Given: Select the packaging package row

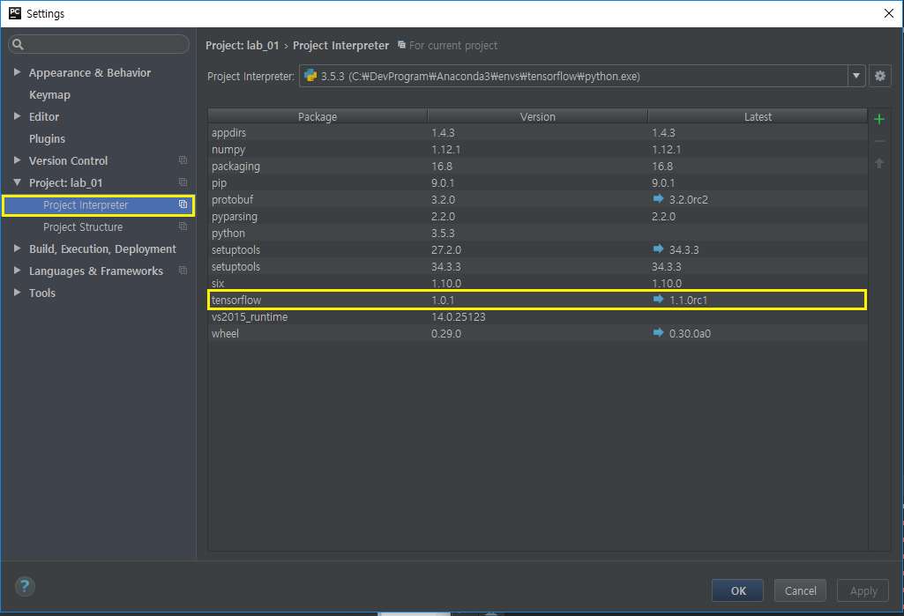Looking at the screenshot, I should pos(537,166).
